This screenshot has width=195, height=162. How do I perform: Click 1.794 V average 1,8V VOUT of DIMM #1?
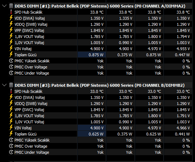click(x=183, y=37)
